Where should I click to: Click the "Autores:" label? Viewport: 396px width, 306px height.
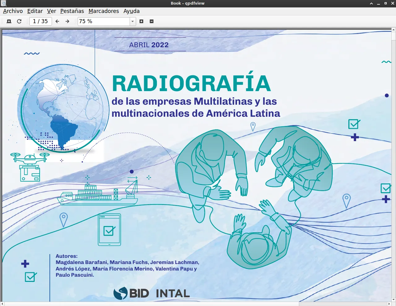(x=67, y=256)
